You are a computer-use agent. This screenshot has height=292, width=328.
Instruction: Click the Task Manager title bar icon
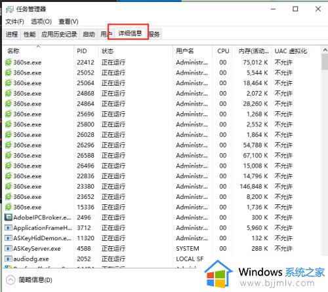[x=10, y=9]
